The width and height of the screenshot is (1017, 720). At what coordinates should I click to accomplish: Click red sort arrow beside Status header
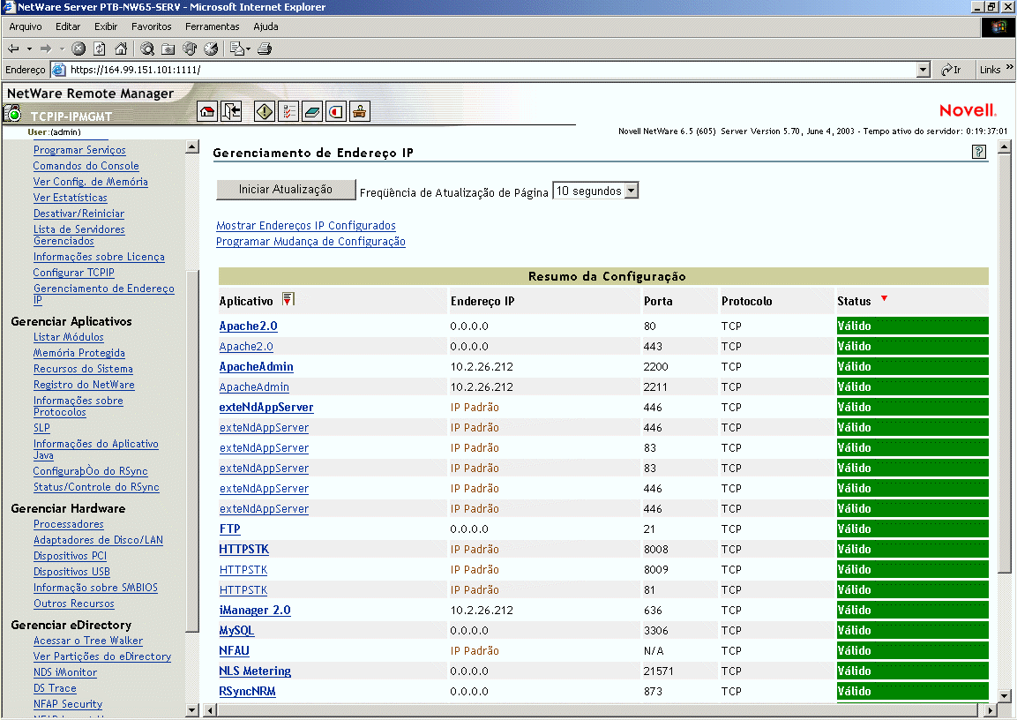coord(884,299)
